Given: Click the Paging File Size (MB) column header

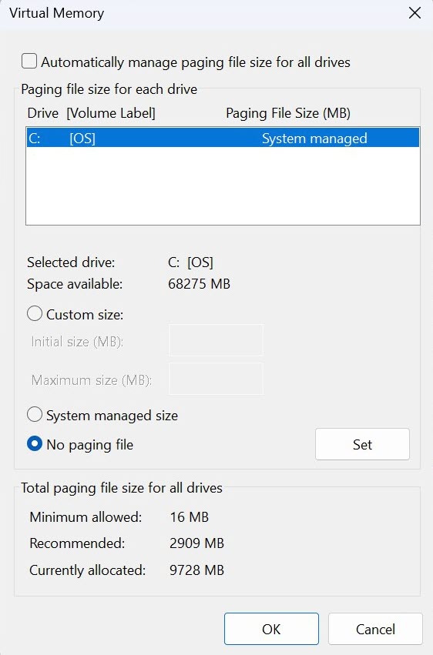Looking at the screenshot, I should [x=288, y=113].
